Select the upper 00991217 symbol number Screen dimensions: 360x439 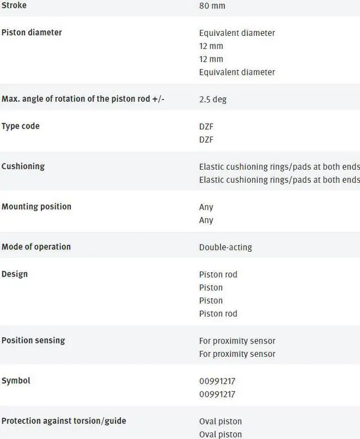(x=217, y=381)
